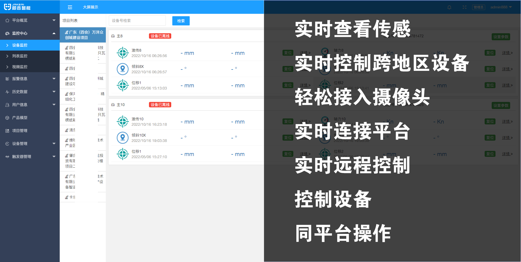
Task: Click the 产品模型 cube icon
Action: [7, 118]
